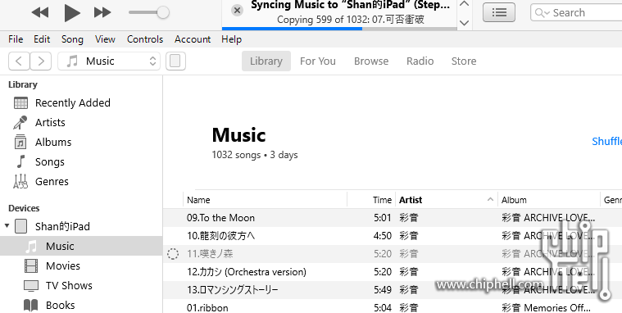Click the 彩音 Memories Off album cell

[x=547, y=308]
